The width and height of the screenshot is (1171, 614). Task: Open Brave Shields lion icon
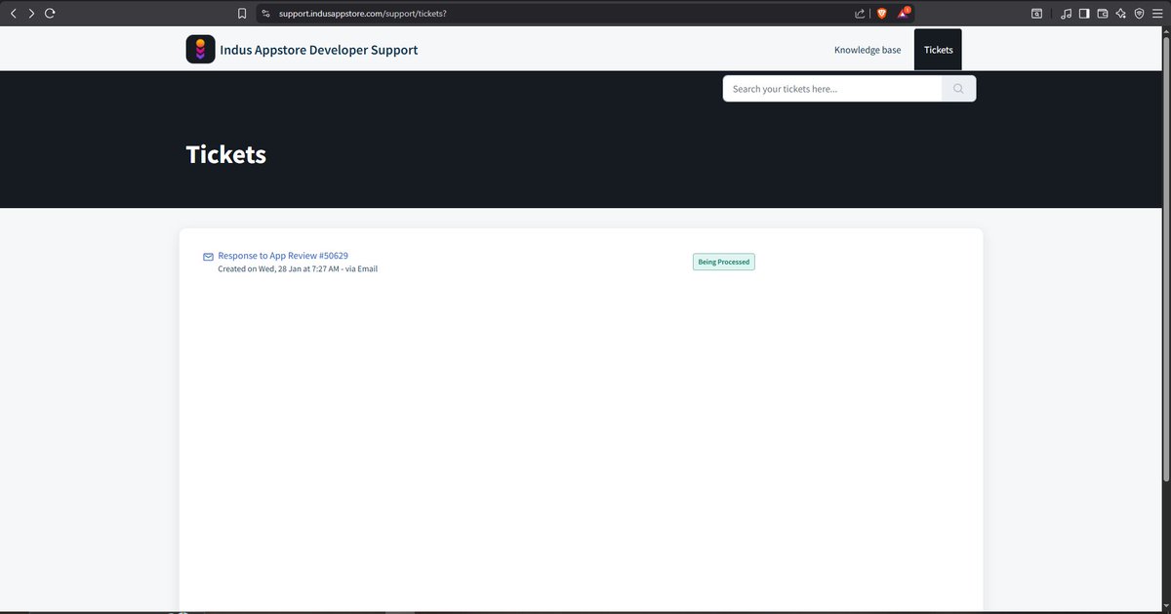(882, 14)
